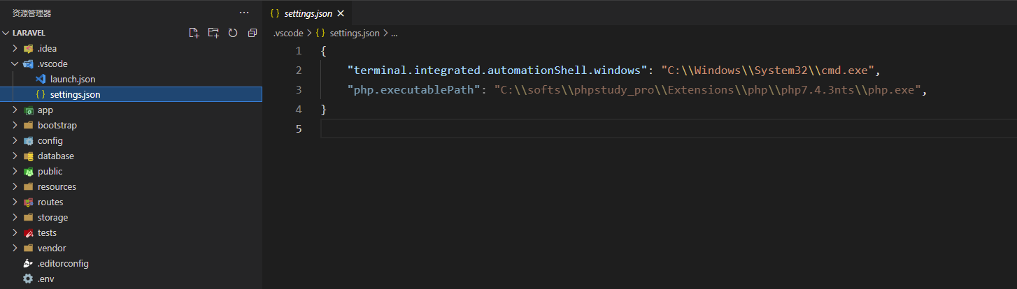This screenshot has width=1017, height=289.
Task: Click the resources folder icon
Action: pos(29,186)
